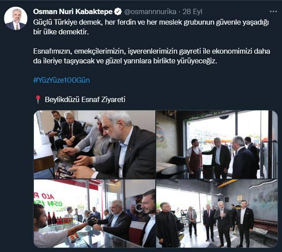The image size is (282, 252).
Task: Click the blue verified badge beside the name
Action: [x=118, y=12]
